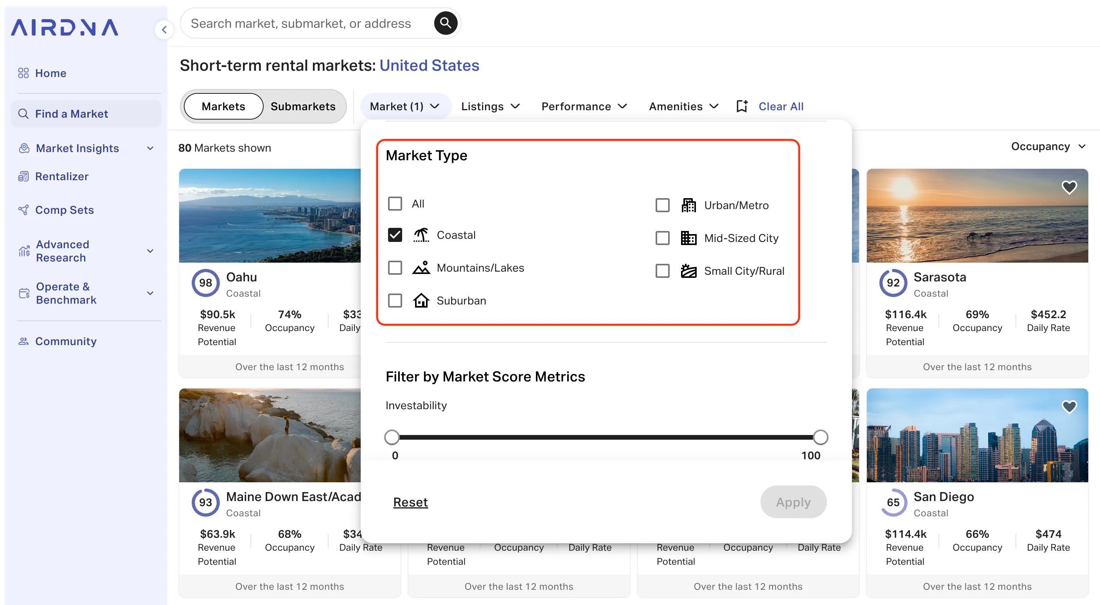Click the Community people icon

(x=23, y=341)
